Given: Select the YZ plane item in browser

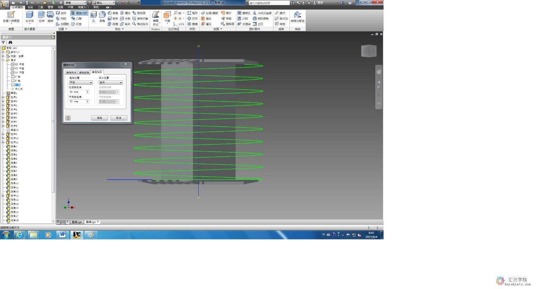Looking at the screenshot, I should (17, 64).
